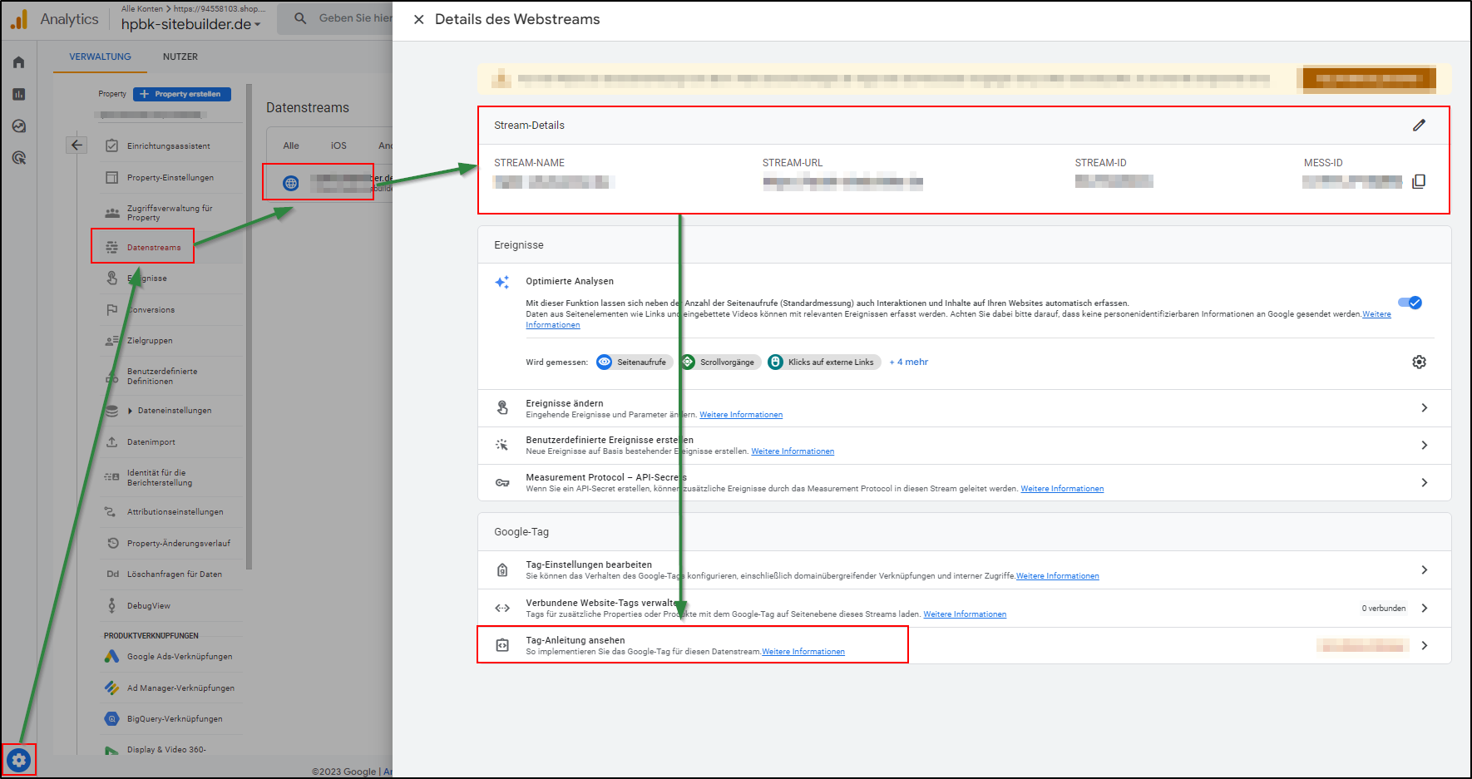The image size is (1472, 779).
Task: Expand Dateneinstellungen in property menu
Action: (131, 411)
